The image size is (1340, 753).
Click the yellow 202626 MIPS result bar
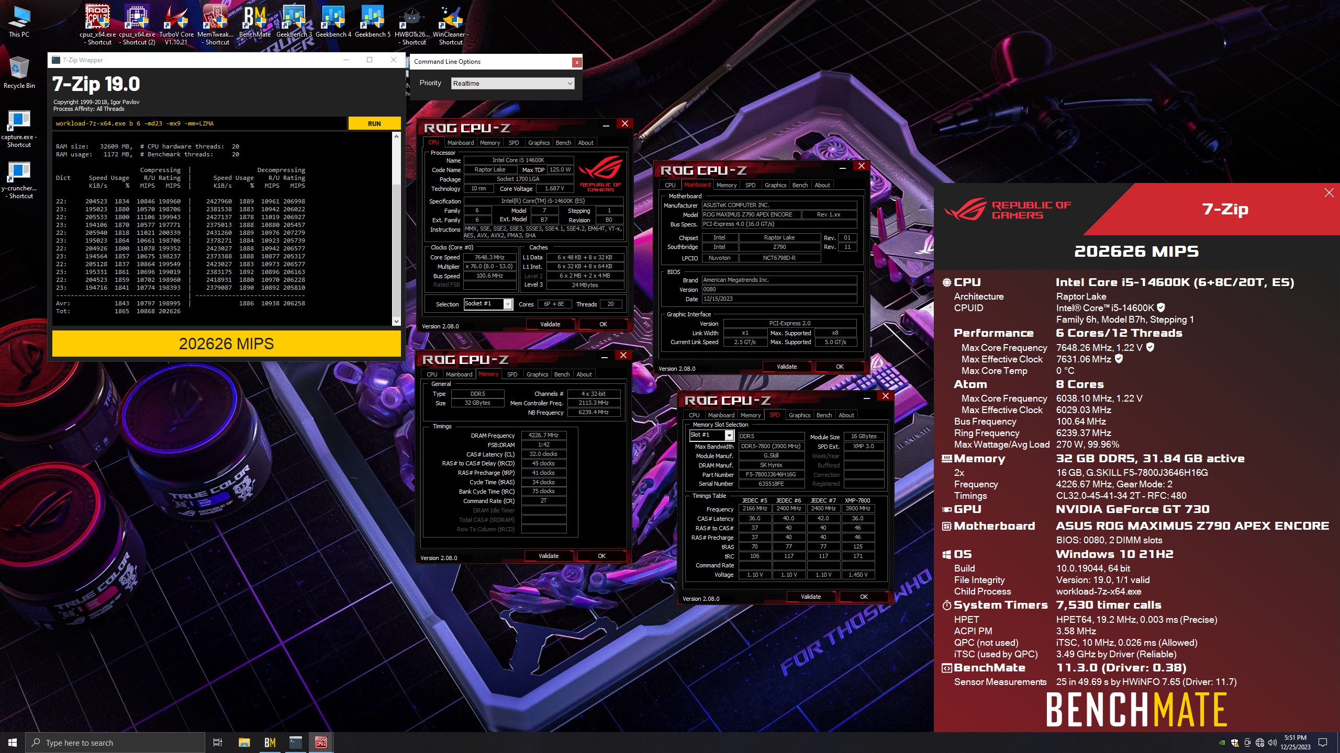click(x=226, y=344)
